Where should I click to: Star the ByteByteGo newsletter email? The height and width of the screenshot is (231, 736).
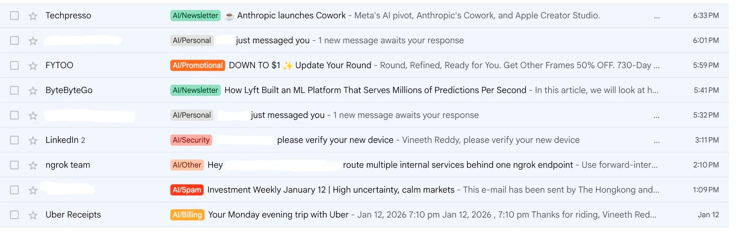[33, 90]
